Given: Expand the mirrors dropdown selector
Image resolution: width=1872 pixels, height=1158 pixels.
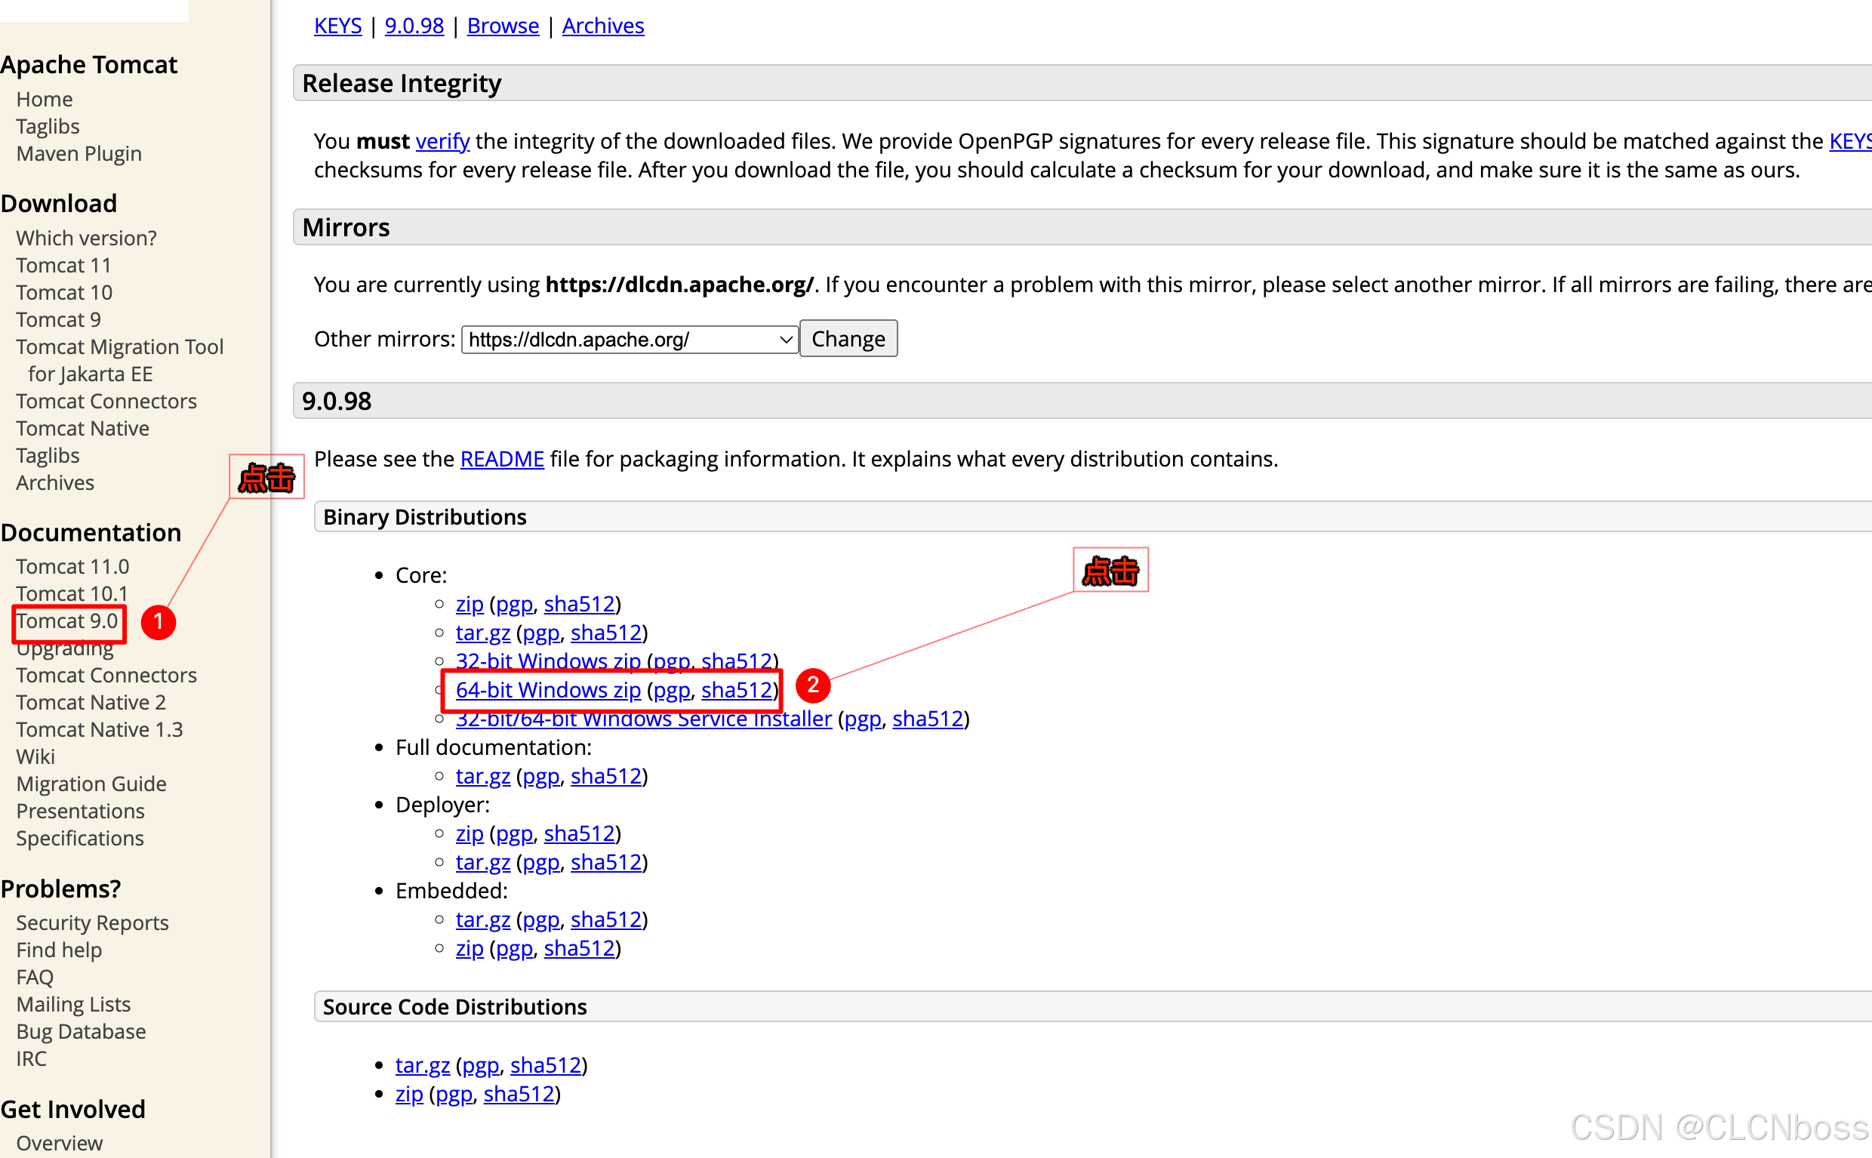Looking at the screenshot, I should point(629,338).
